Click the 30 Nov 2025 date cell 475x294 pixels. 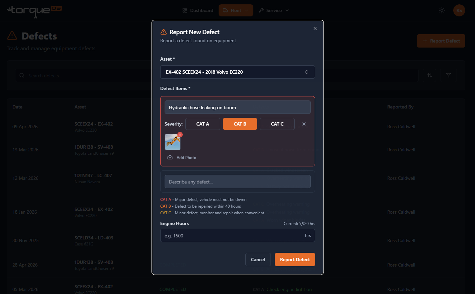tap(25, 240)
